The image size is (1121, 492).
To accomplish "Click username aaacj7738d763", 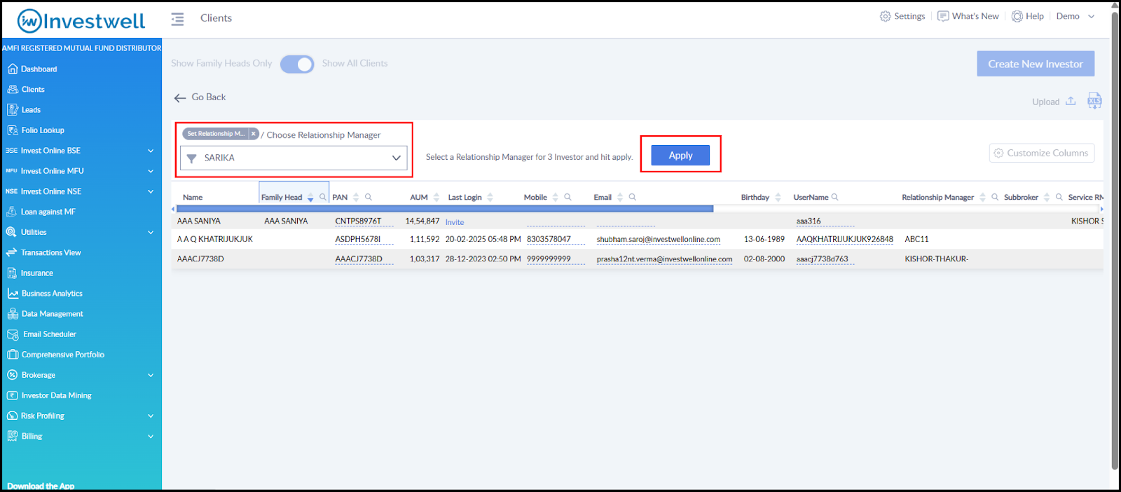I will pyautogui.click(x=823, y=259).
